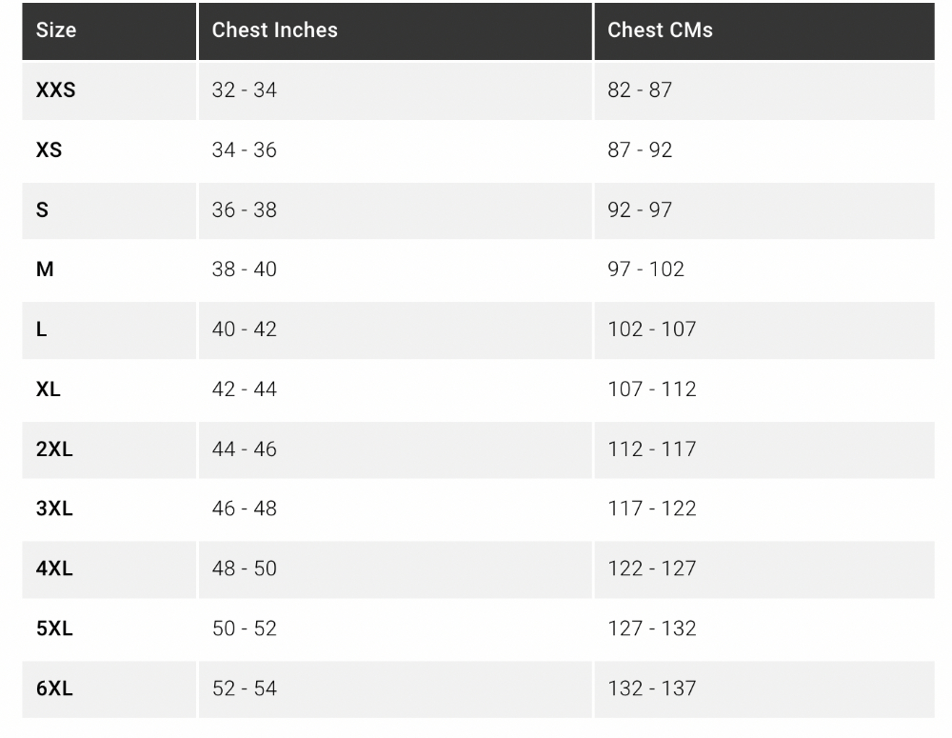The height and width of the screenshot is (738, 952).
Task: Select the XS size label
Action: (49, 150)
